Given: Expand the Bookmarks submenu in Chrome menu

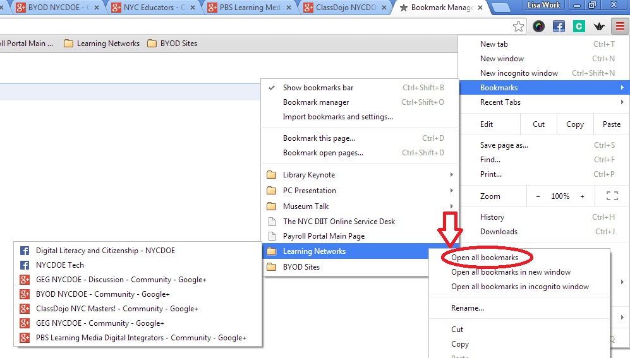Looking at the screenshot, I should [545, 88].
